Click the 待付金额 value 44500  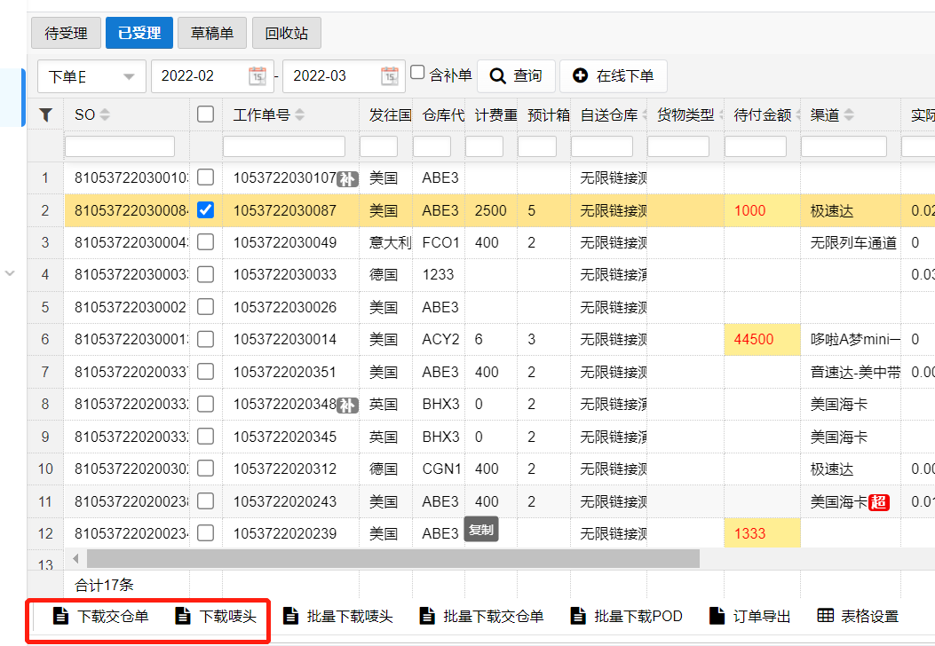tap(754, 340)
